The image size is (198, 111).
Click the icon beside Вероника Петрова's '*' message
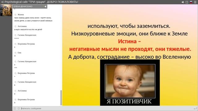tap(15, 73)
